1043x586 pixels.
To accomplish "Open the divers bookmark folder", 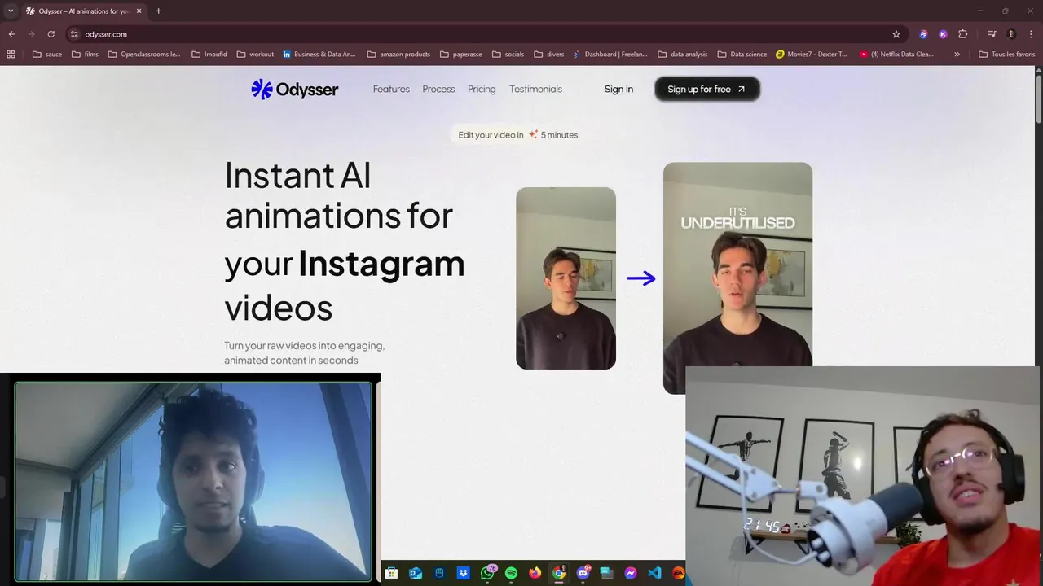I will pyautogui.click(x=548, y=55).
